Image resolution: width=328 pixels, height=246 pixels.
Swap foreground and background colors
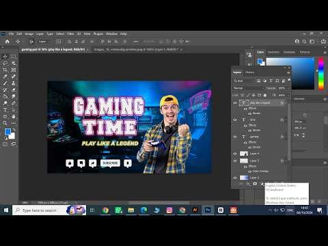click(14, 130)
